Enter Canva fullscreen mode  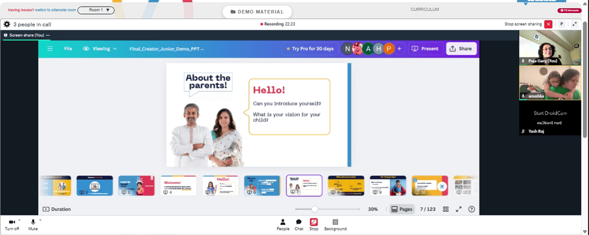tap(459, 209)
